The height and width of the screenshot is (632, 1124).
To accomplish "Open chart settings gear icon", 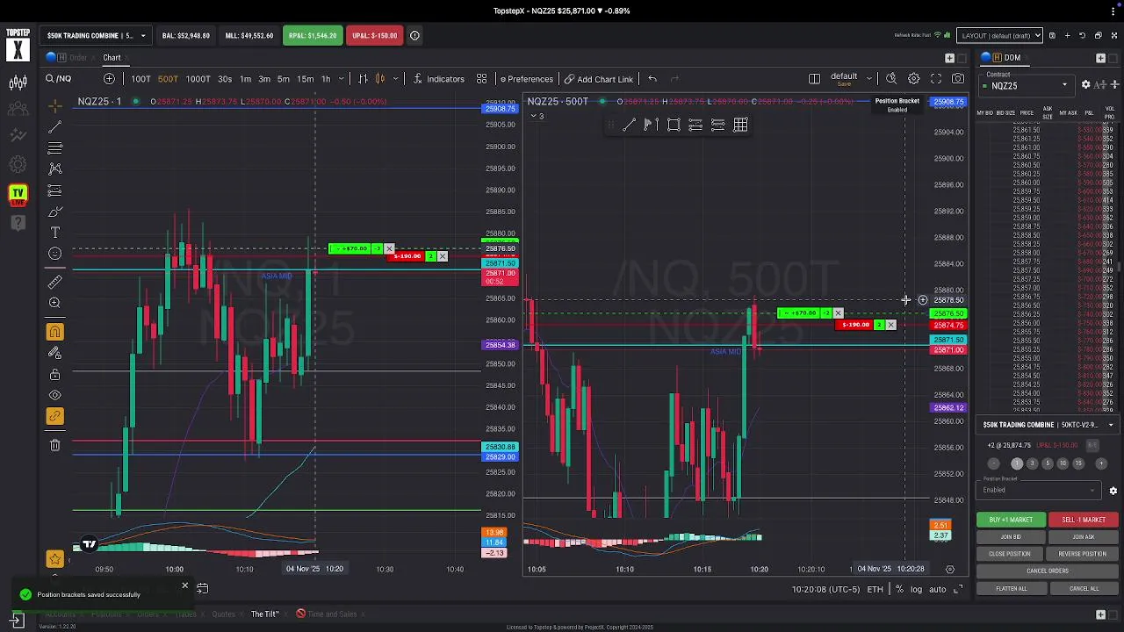I will [914, 79].
